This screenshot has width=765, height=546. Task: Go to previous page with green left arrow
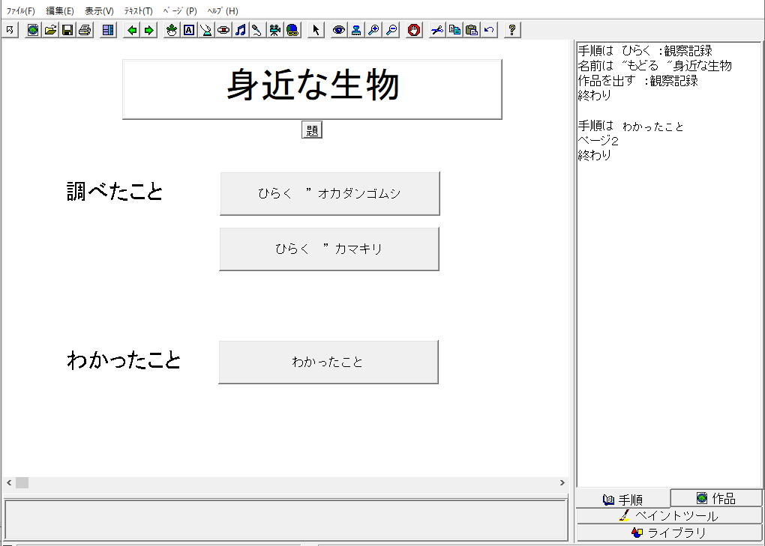132,30
